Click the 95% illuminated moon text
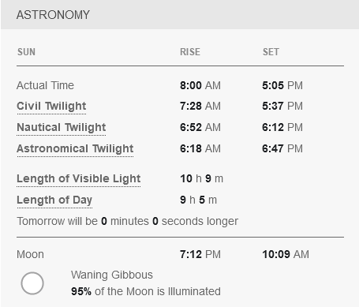Screen dimensions: 359x307 point(146,291)
